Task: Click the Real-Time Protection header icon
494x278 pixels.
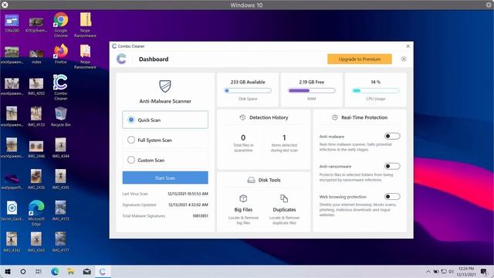Action: pyautogui.click(x=335, y=117)
